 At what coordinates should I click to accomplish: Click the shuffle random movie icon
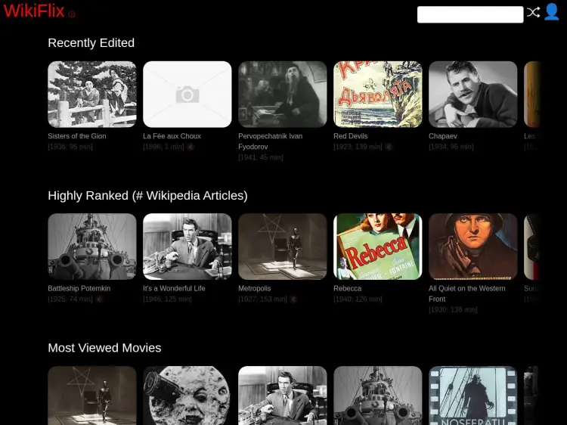tap(533, 12)
